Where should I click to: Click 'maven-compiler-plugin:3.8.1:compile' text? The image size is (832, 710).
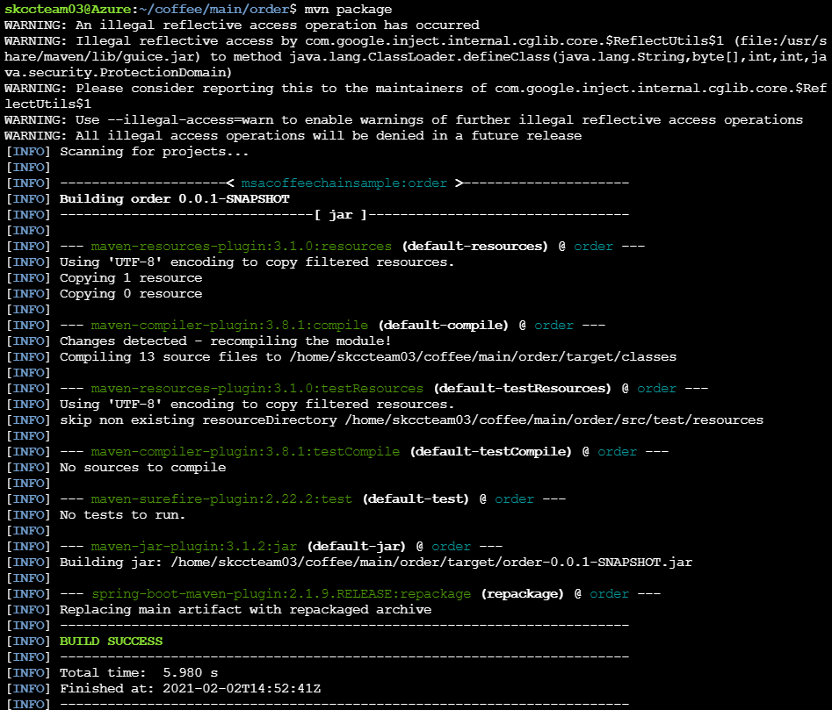tap(229, 326)
